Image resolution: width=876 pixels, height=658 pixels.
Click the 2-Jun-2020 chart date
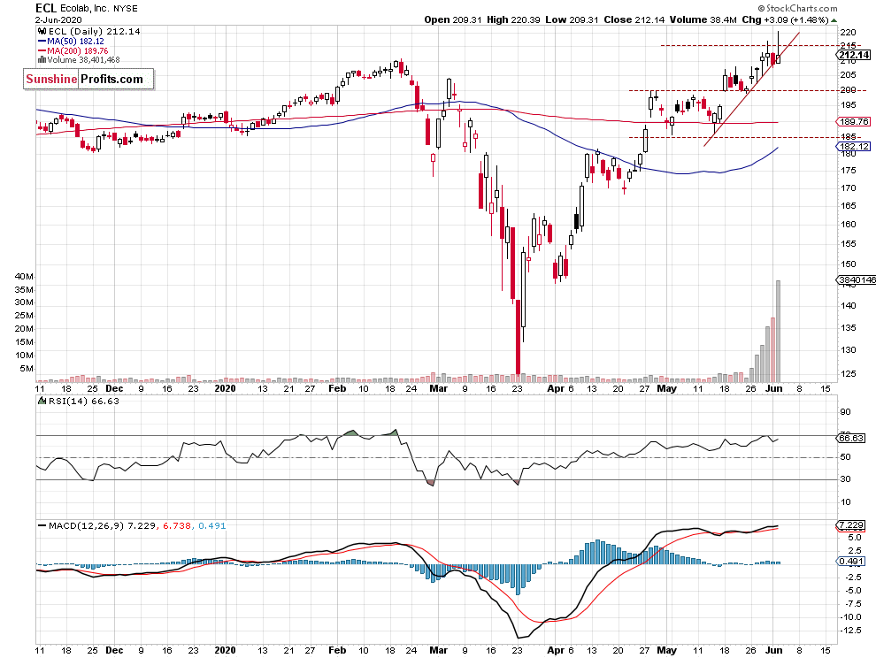(58, 19)
